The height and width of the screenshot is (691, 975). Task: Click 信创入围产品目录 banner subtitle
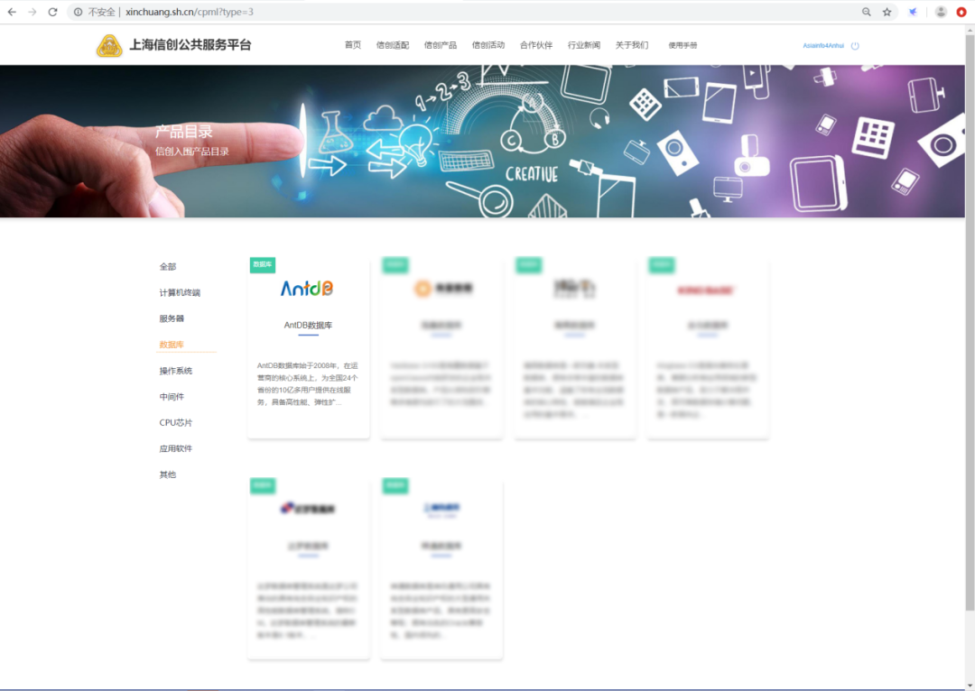tap(192, 151)
